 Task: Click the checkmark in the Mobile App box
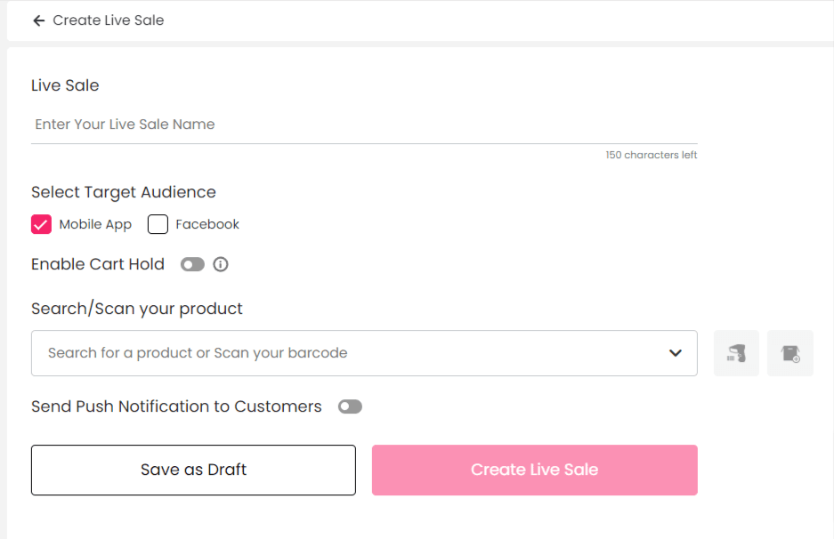tap(41, 224)
